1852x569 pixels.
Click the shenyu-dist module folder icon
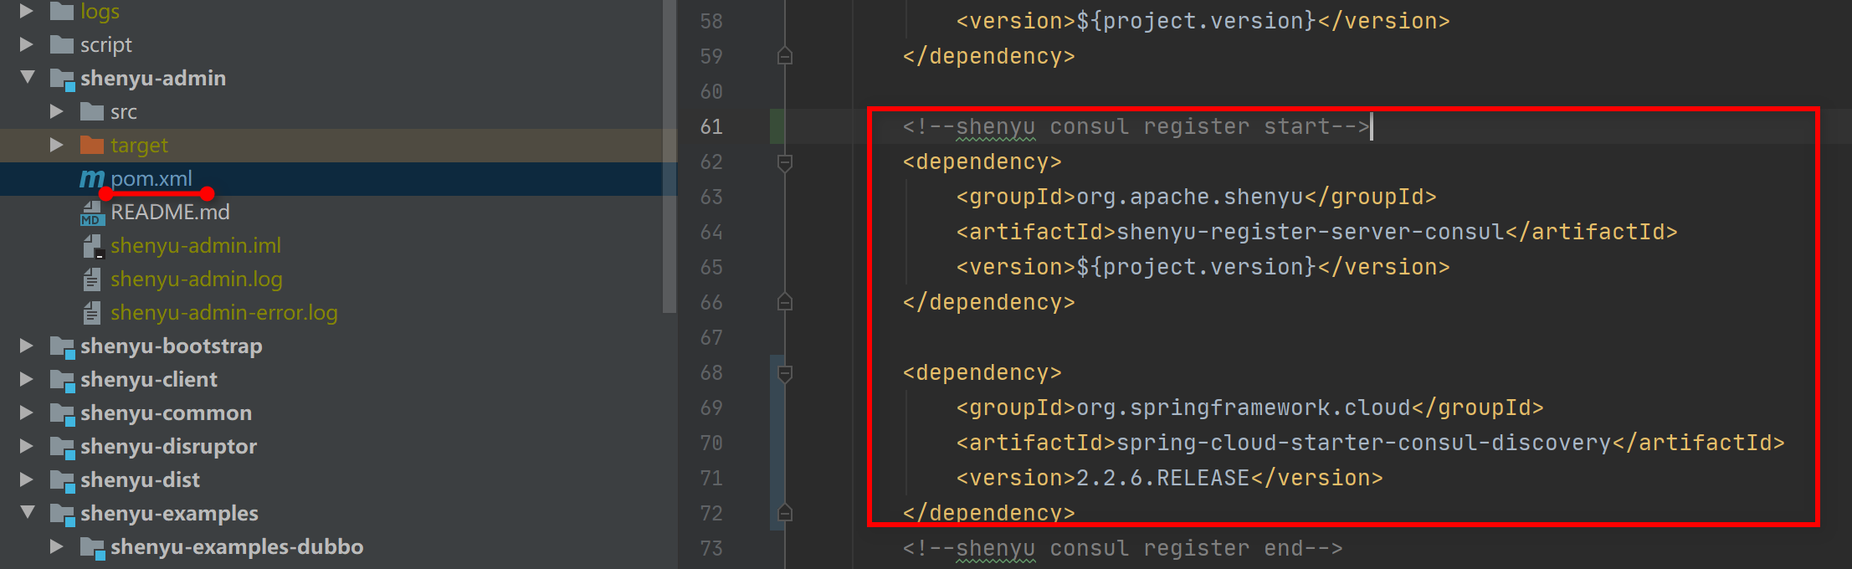(62, 480)
